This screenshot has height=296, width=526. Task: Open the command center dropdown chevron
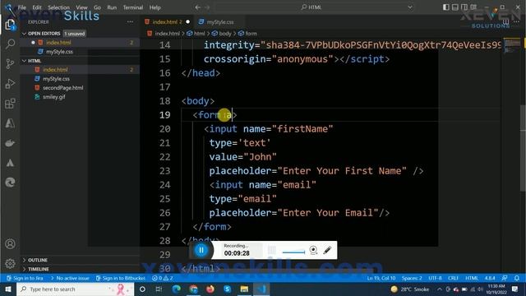(x=410, y=7)
